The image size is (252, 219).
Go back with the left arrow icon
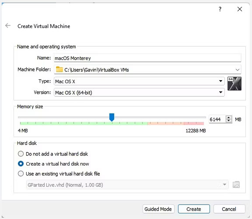8,25
